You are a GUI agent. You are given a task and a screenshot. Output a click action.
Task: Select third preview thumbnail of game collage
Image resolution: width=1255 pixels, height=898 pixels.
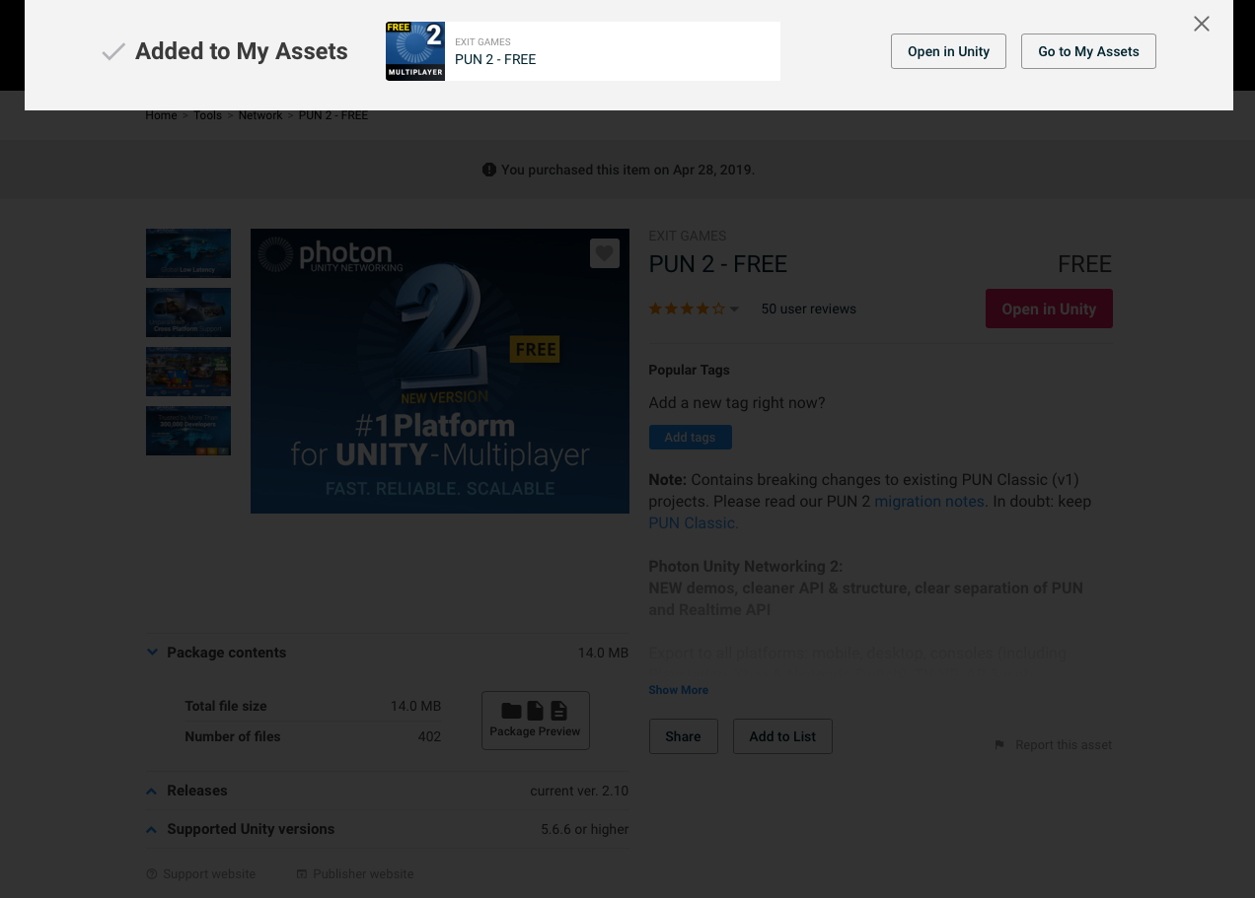tap(188, 372)
